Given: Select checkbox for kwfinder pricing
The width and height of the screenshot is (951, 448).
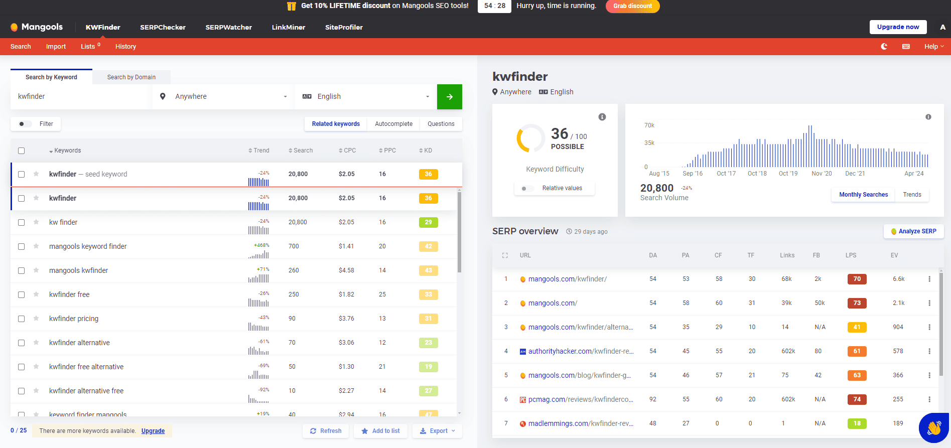Looking at the screenshot, I should (21, 319).
